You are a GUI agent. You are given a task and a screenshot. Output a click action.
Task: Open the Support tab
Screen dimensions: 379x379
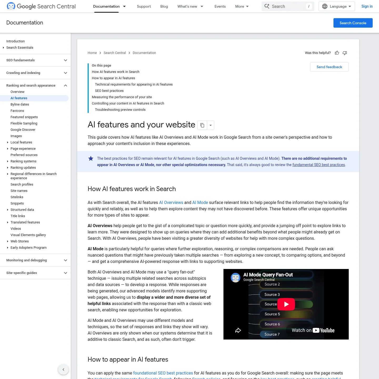pyautogui.click(x=144, y=6)
